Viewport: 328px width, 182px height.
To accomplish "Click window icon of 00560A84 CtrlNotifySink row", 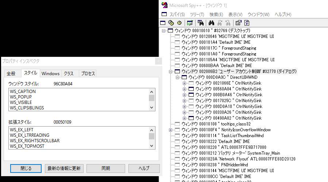I will tap(191, 89).
